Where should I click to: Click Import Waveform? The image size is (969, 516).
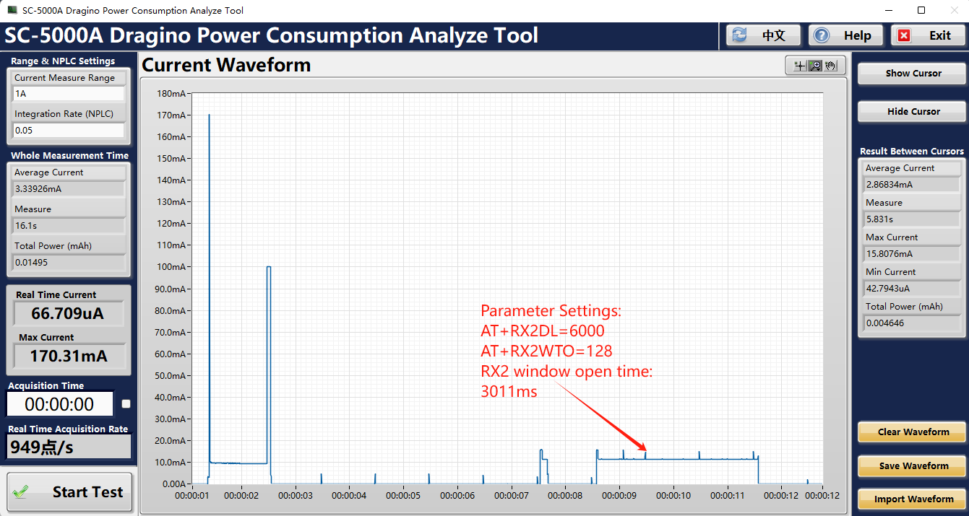(x=912, y=499)
